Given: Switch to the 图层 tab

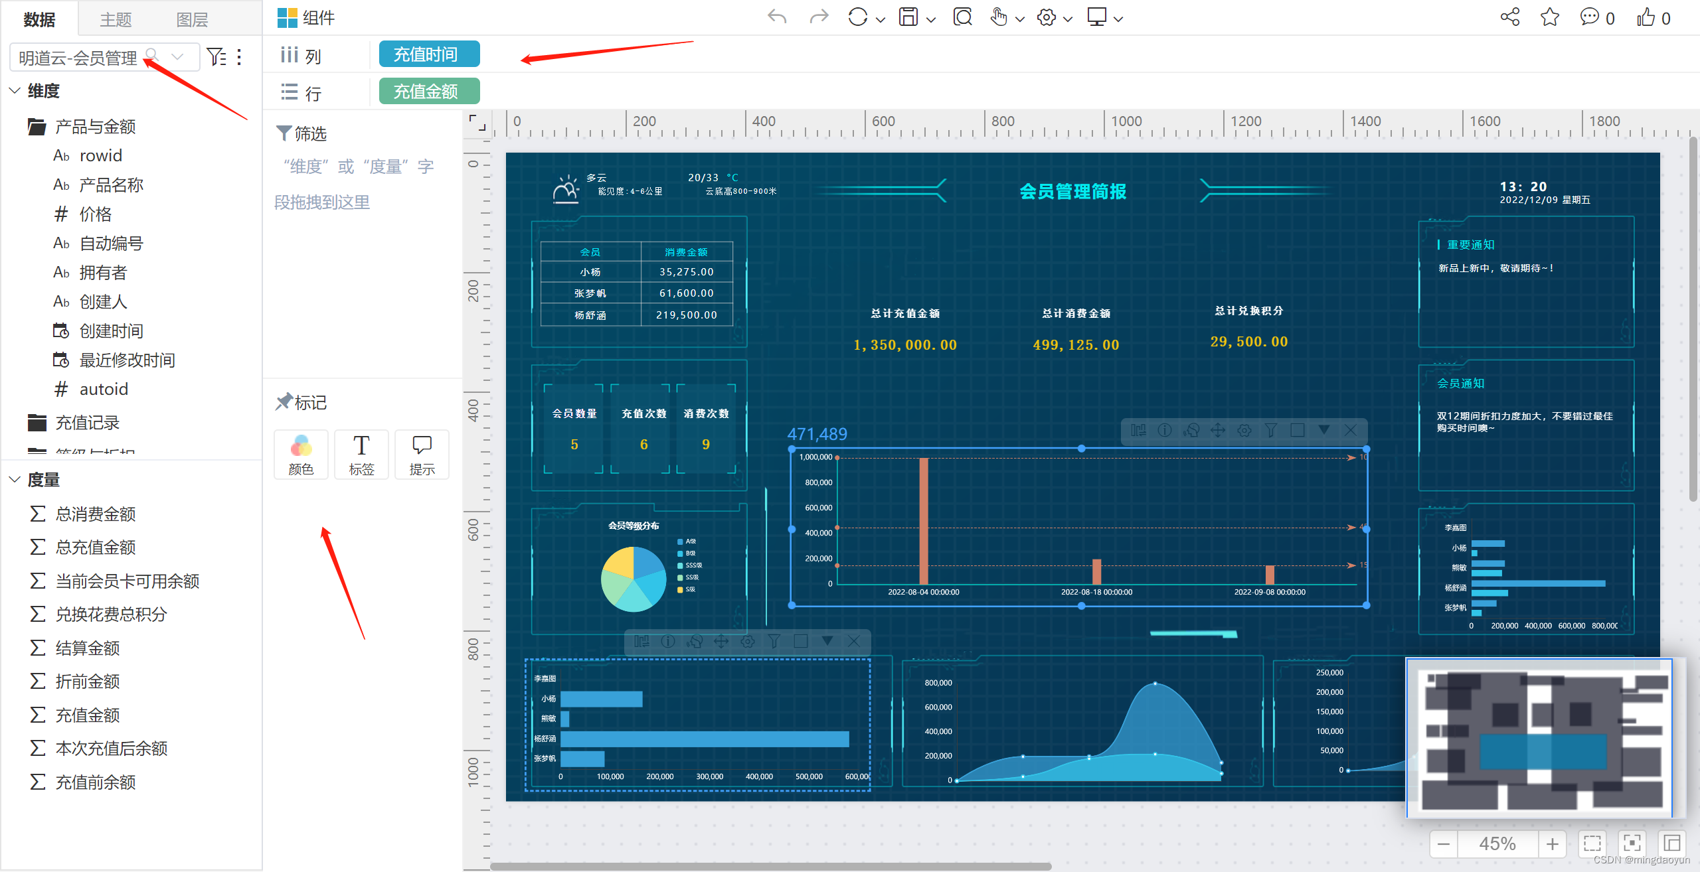Looking at the screenshot, I should [x=192, y=19].
